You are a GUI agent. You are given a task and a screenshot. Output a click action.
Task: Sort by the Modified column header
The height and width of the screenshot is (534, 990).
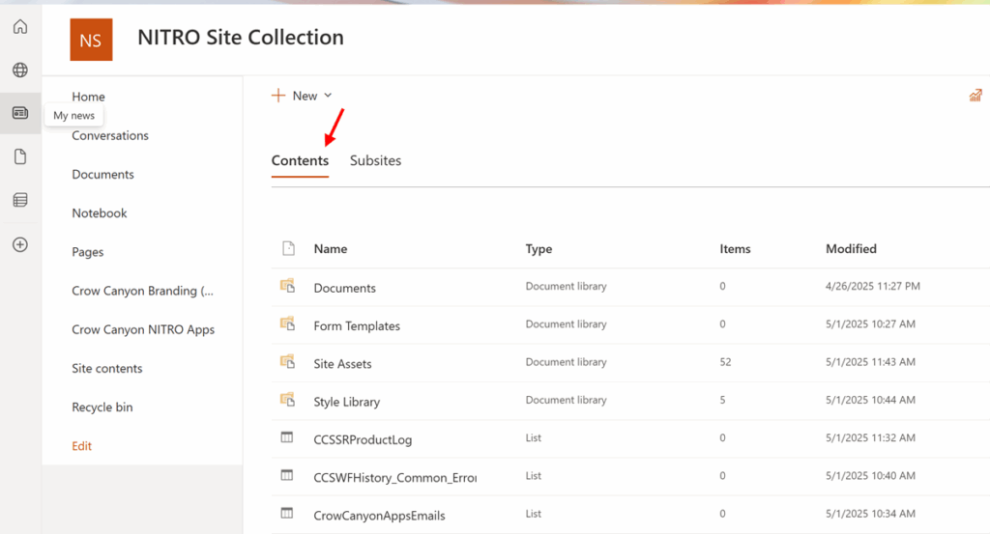tap(851, 249)
